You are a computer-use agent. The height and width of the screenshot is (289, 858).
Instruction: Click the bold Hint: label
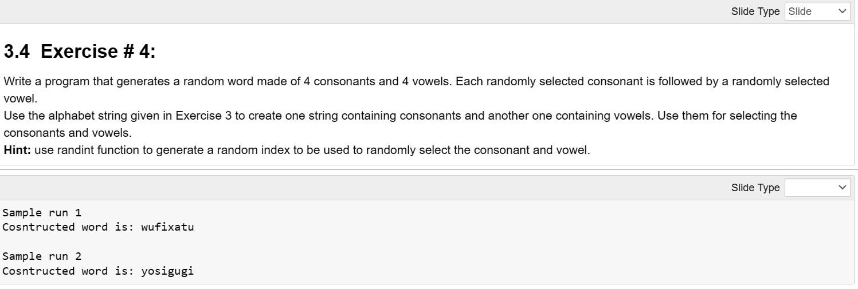click(17, 151)
